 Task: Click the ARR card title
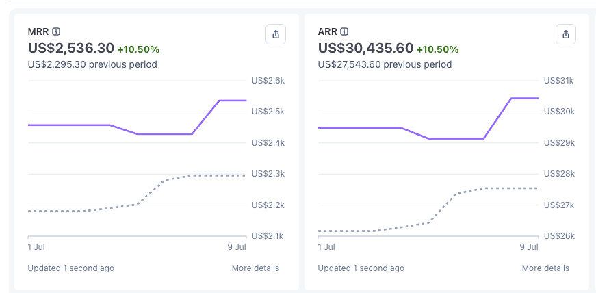point(328,31)
